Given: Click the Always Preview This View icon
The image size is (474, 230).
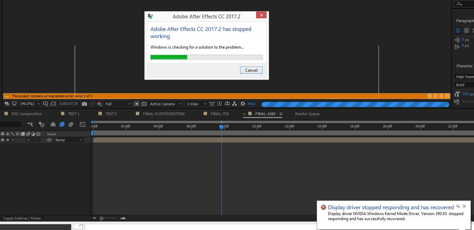Looking at the screenshot, I should click(x=7, y=104).
